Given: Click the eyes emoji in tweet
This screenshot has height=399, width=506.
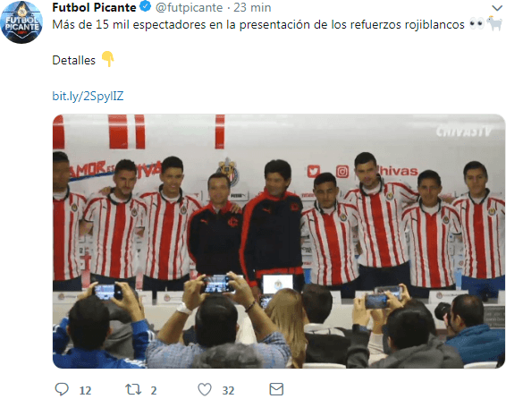Looking at the screenshot, I should pos(476,24).
